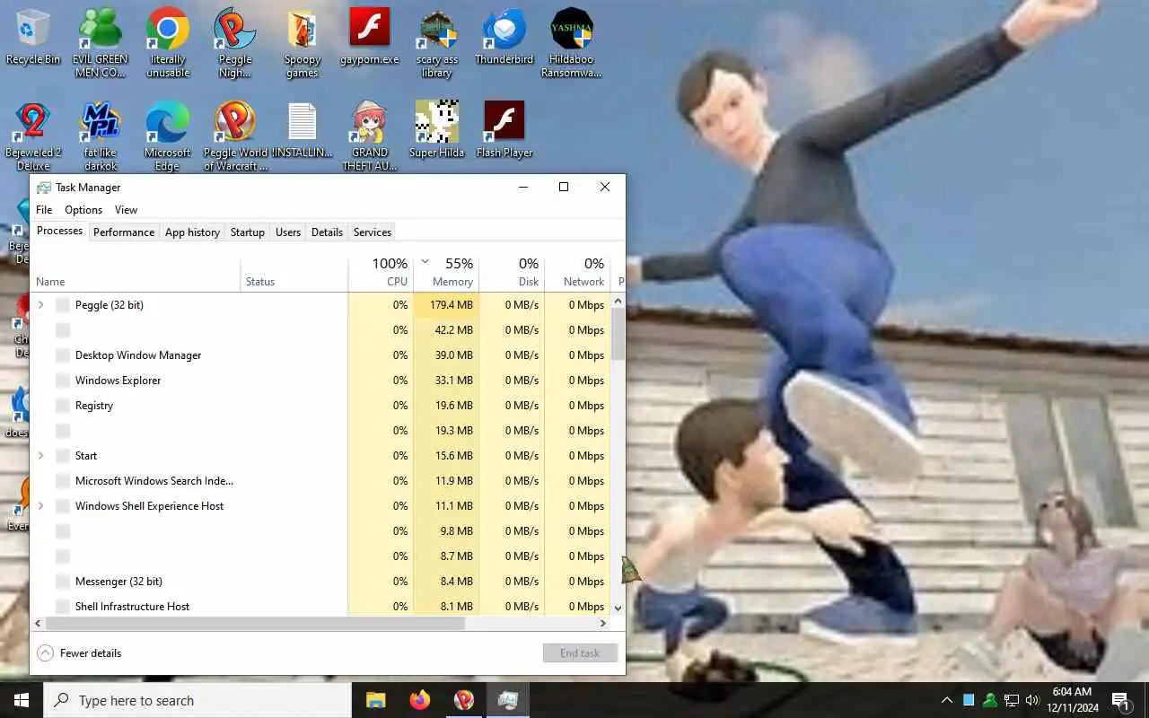Sort by the Memory column header

pos(446,273)
